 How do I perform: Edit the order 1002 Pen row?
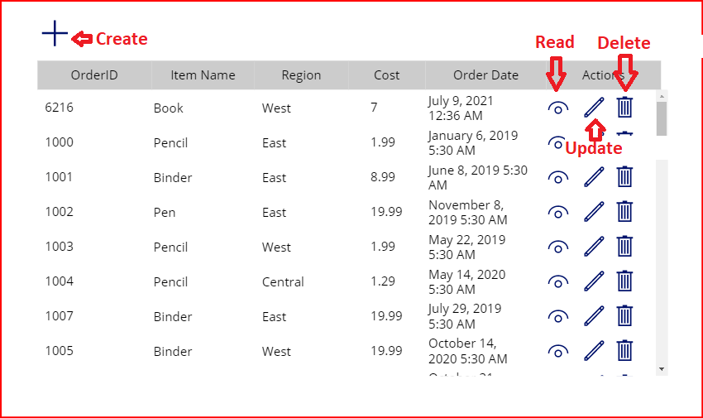[594, 211]
